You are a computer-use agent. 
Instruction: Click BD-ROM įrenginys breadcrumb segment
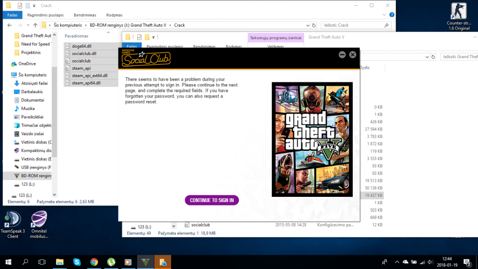coord(128,25)
